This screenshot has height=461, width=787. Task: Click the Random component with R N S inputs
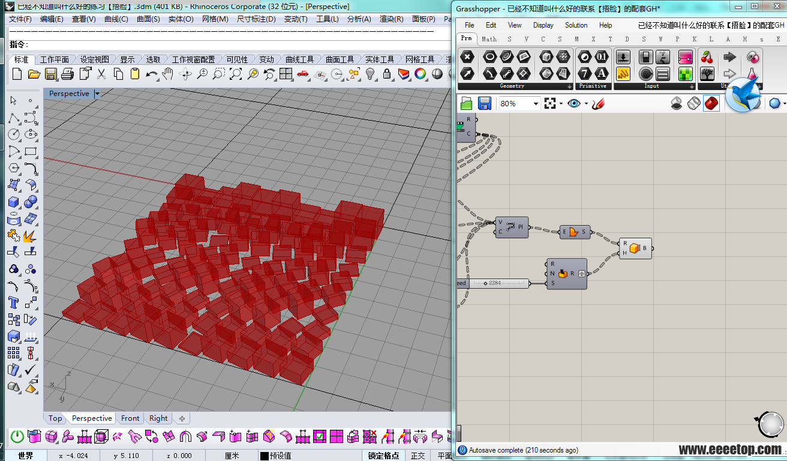coord(566,274)
